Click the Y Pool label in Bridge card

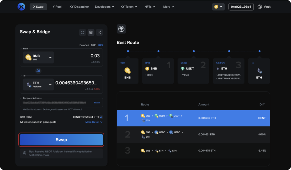point(185,75)
